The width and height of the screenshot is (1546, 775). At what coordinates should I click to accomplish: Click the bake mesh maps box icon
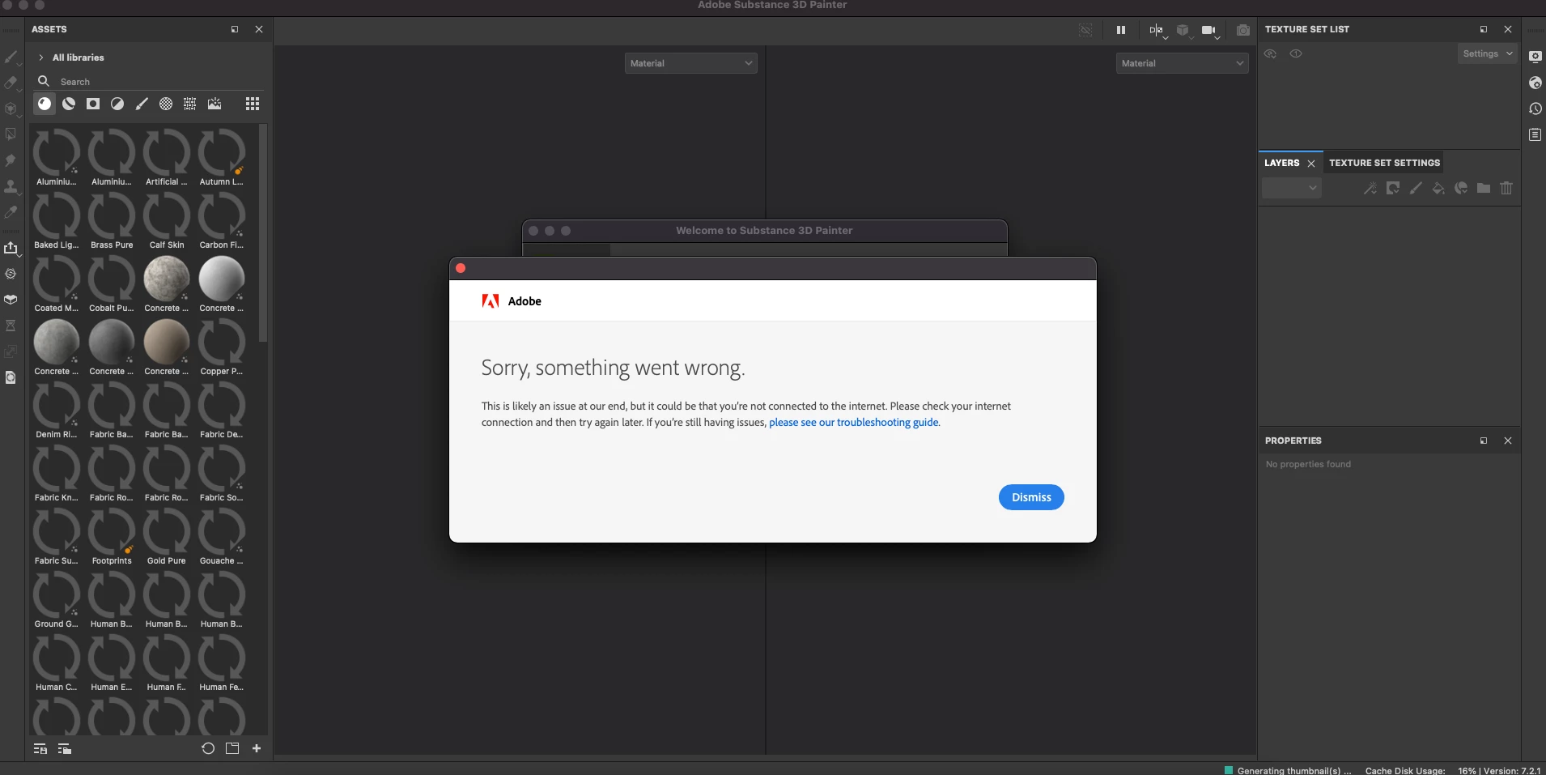tap(11, 300)
